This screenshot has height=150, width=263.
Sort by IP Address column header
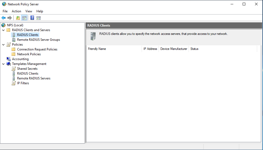[150, 49]
